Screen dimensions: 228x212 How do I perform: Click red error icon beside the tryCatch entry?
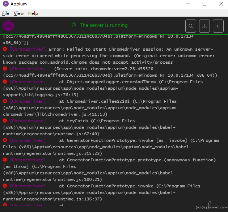5,121
